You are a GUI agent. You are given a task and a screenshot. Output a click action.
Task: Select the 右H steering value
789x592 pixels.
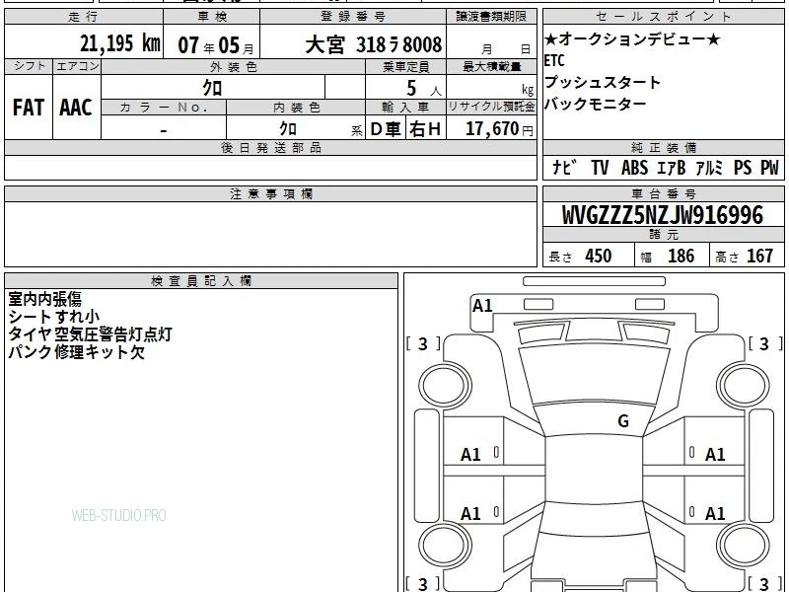tap(425, 129)
